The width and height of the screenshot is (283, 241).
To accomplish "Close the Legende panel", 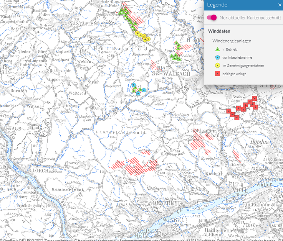I will [280, 5].
